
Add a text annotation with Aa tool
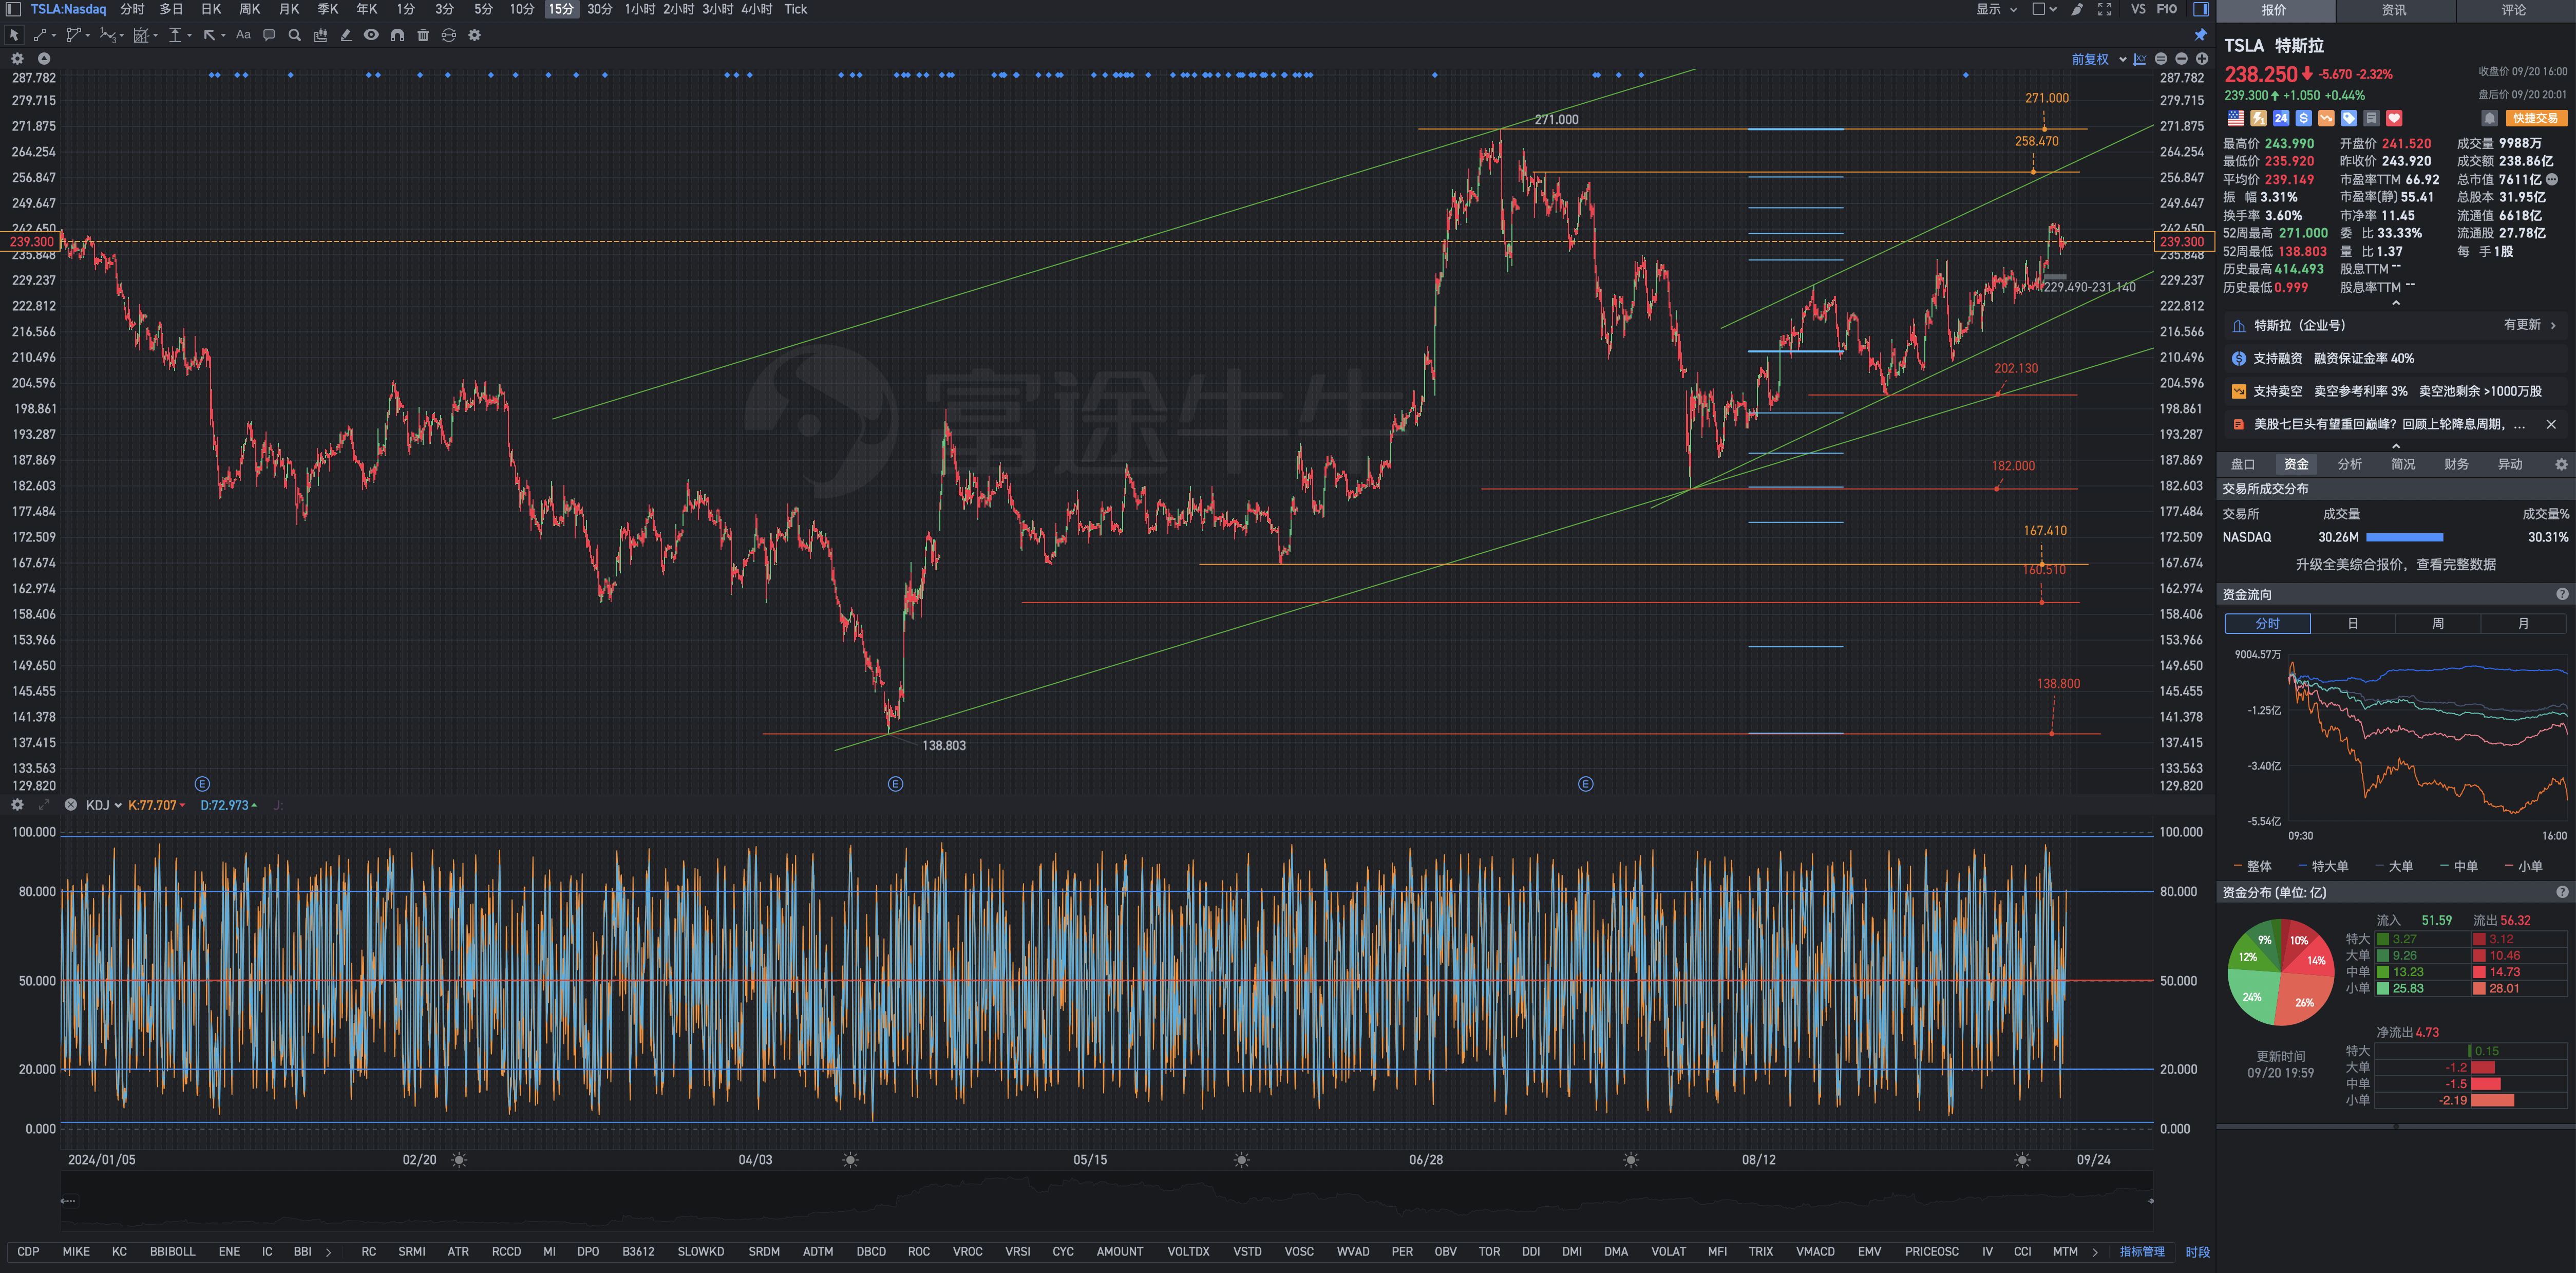pos(243,35)
